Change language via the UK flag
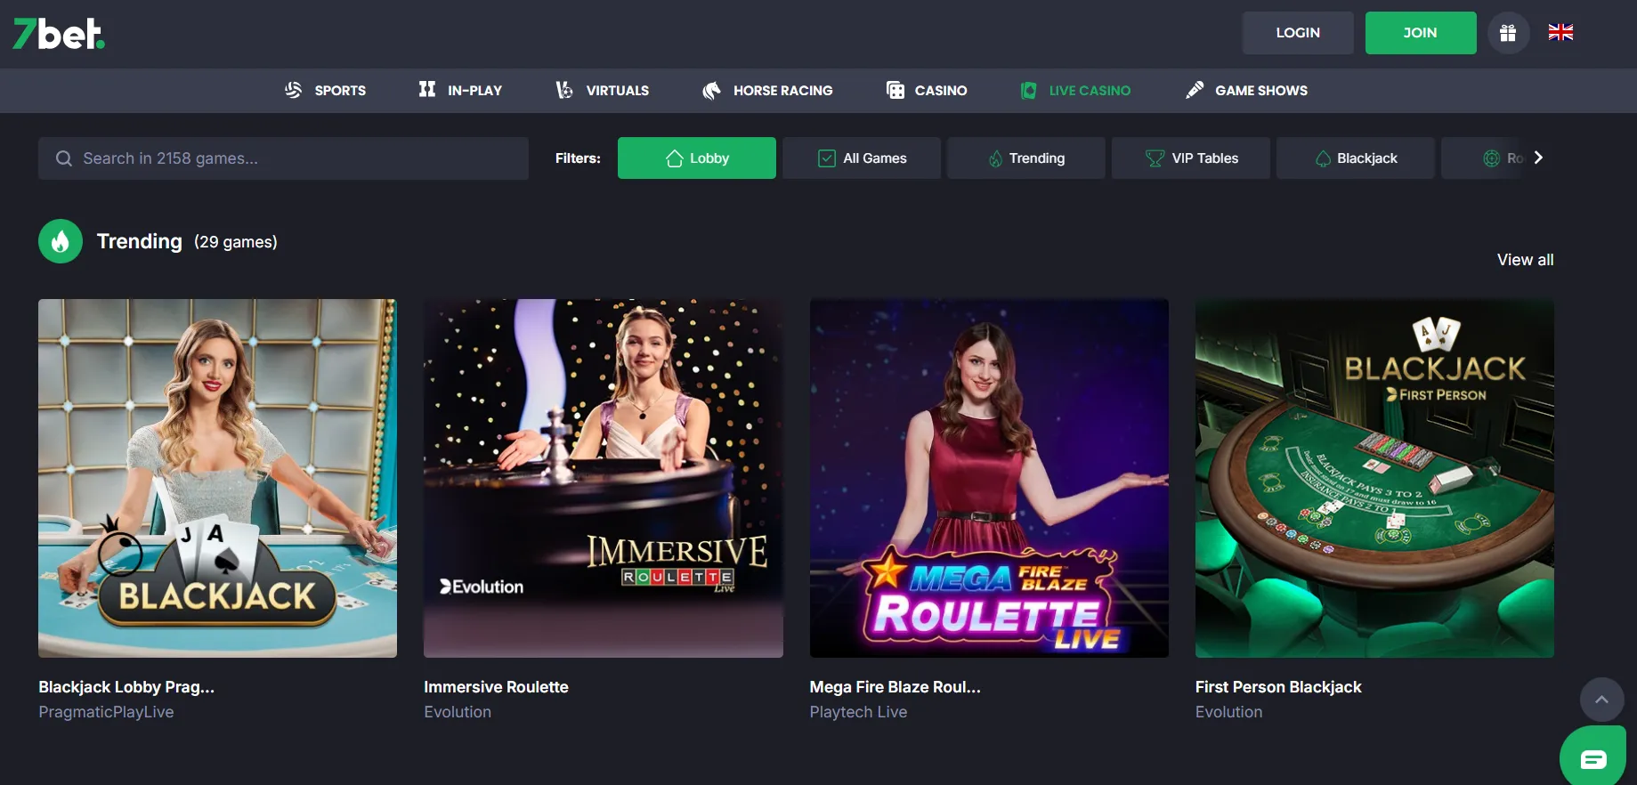 (1560, 33)
